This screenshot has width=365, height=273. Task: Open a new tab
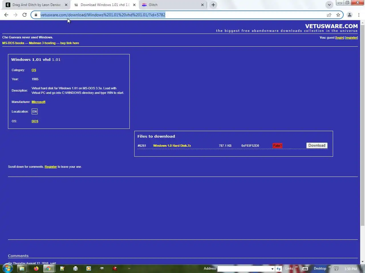213,5
